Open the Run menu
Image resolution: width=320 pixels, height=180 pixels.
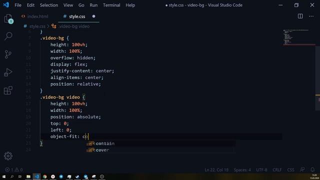click(x=93, y=5)
